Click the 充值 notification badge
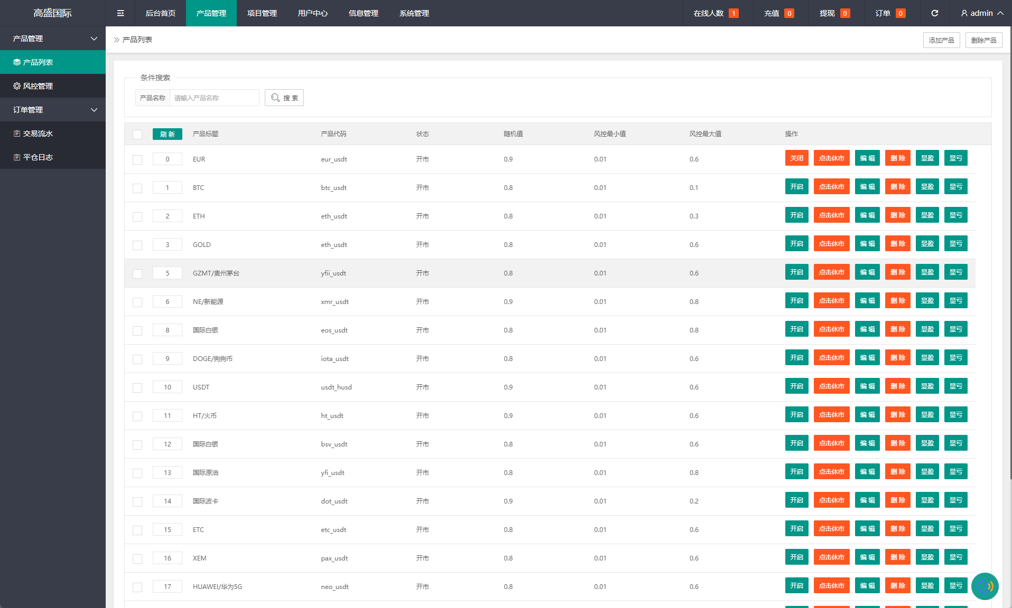The width and height of the screenshot is (1012, 608). [x=789, y=13]
